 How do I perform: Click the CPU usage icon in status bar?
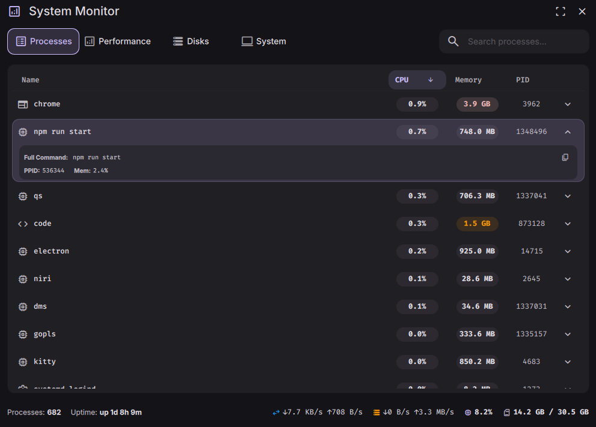tap(468, 413)
